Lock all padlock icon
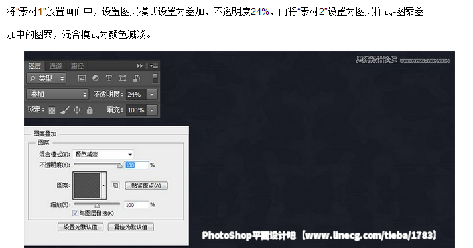Screen dimensions: 473x248 (90, 110)
